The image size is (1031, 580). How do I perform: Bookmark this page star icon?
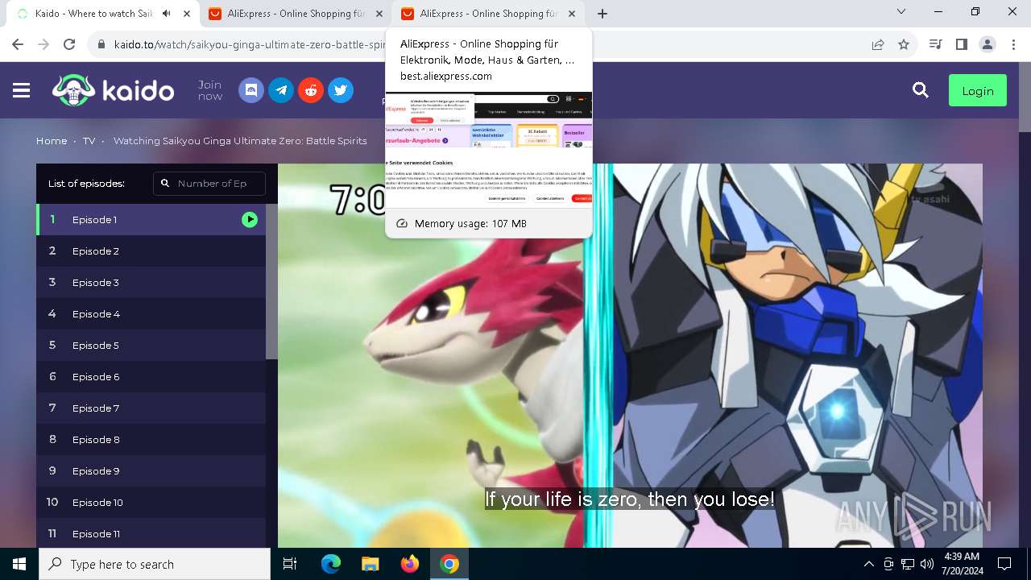[x=904, y=44]
